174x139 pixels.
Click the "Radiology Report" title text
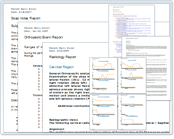click(x=62, y=57)
